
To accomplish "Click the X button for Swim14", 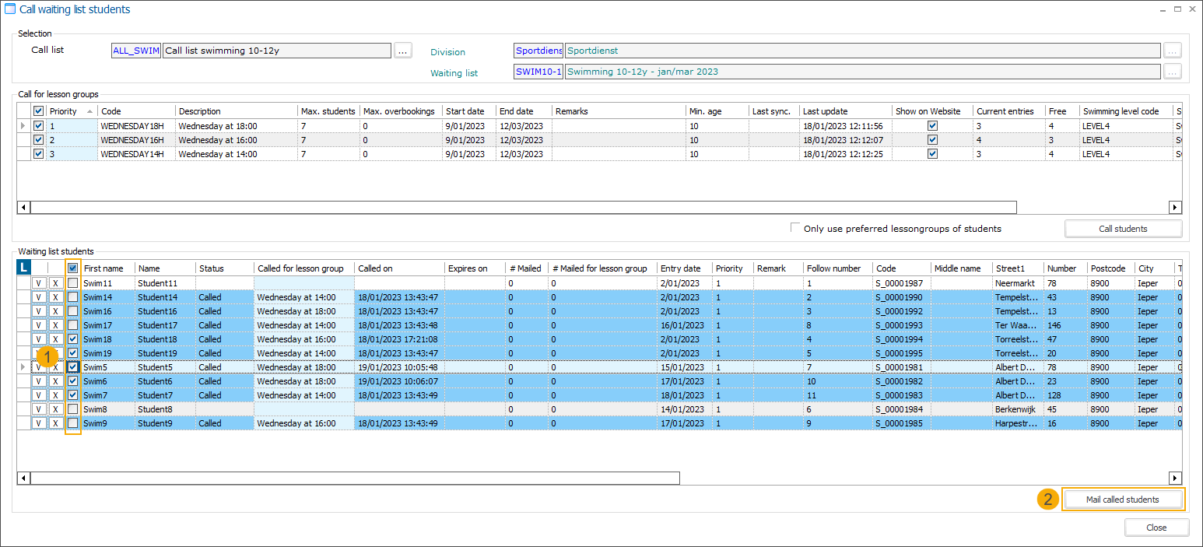I will pyautogui.click(x=55, y=297).
